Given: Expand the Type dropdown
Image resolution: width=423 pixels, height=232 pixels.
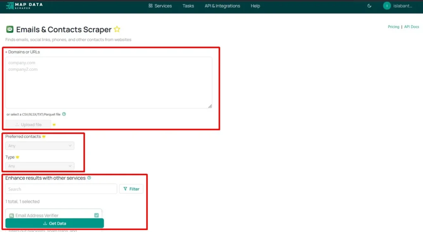Looking at the screenshot, I should click(40, 166).
